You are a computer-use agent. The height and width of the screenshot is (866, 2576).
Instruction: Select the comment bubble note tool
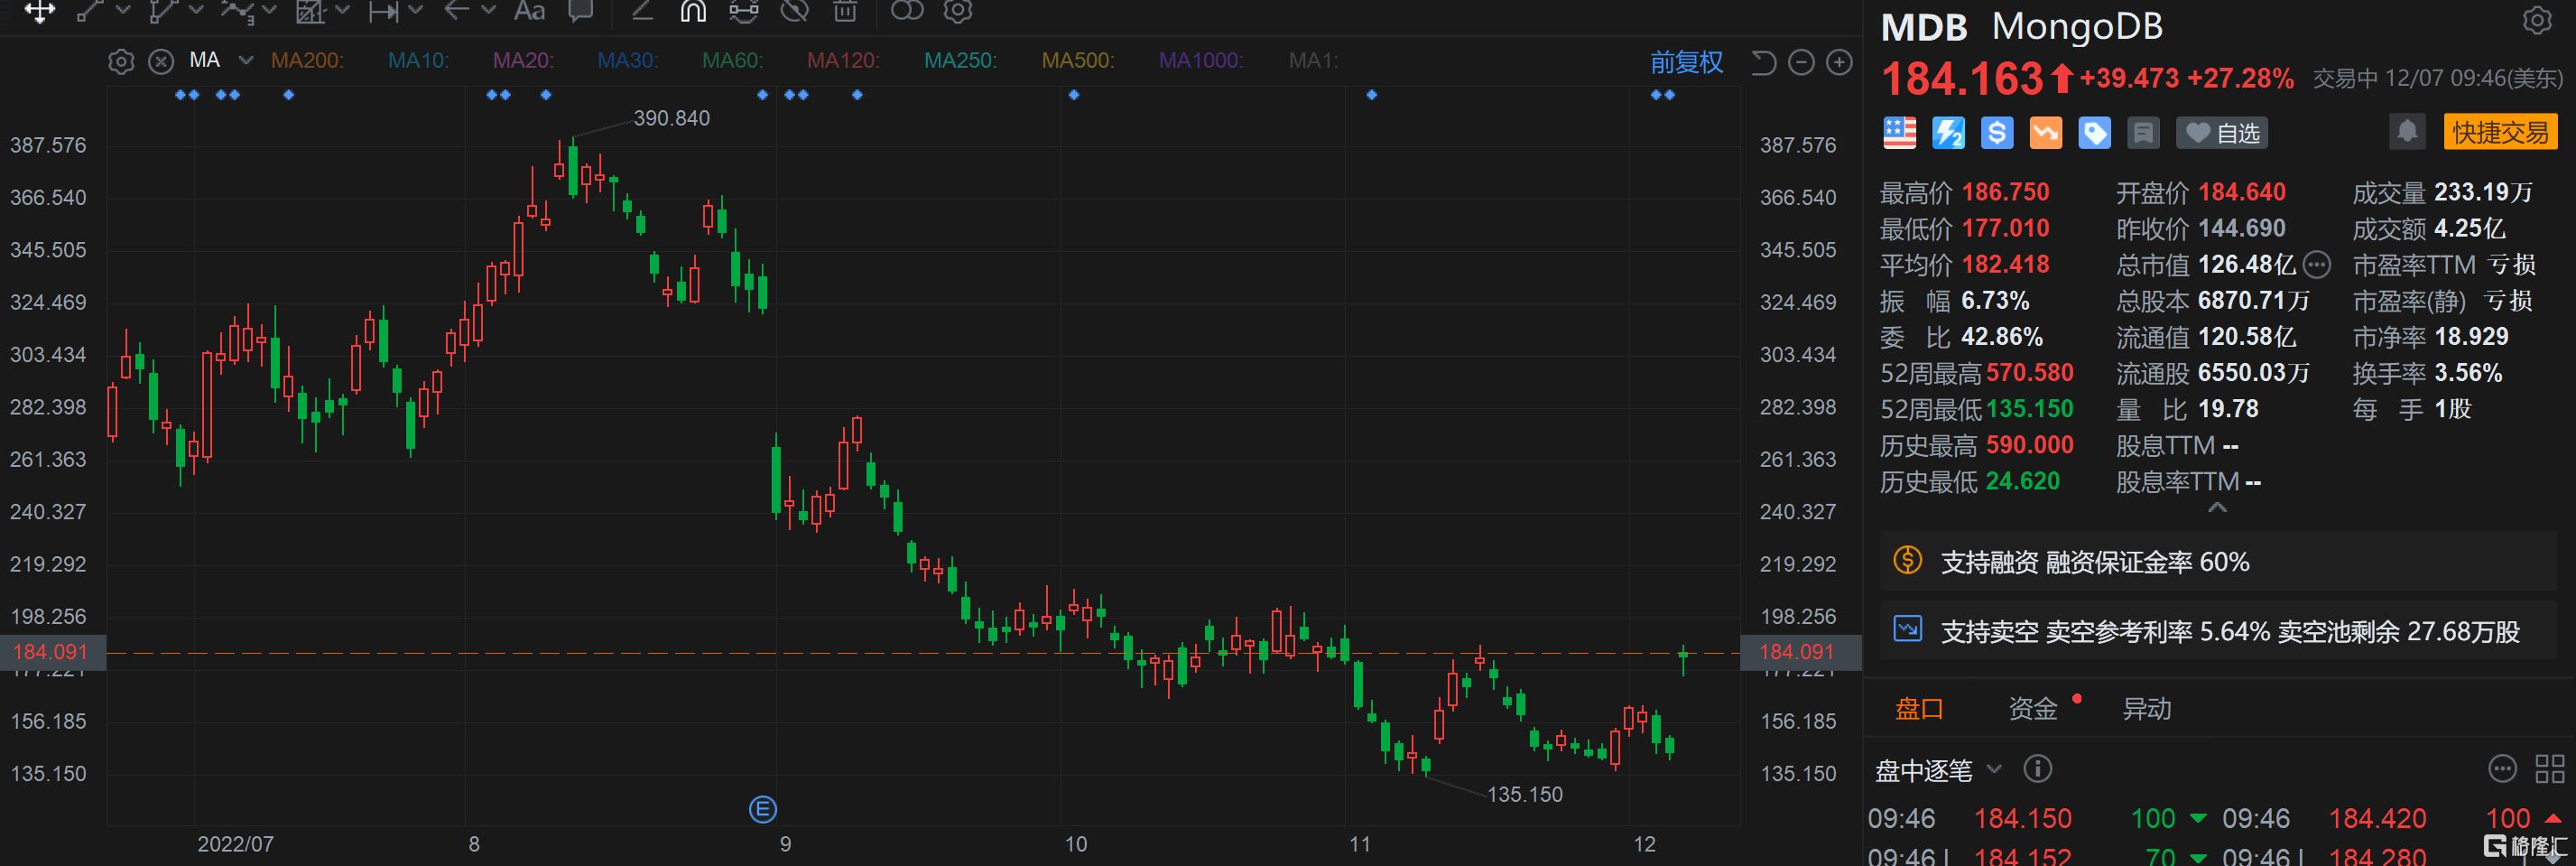pyautogui.click(x=580, y=11)
